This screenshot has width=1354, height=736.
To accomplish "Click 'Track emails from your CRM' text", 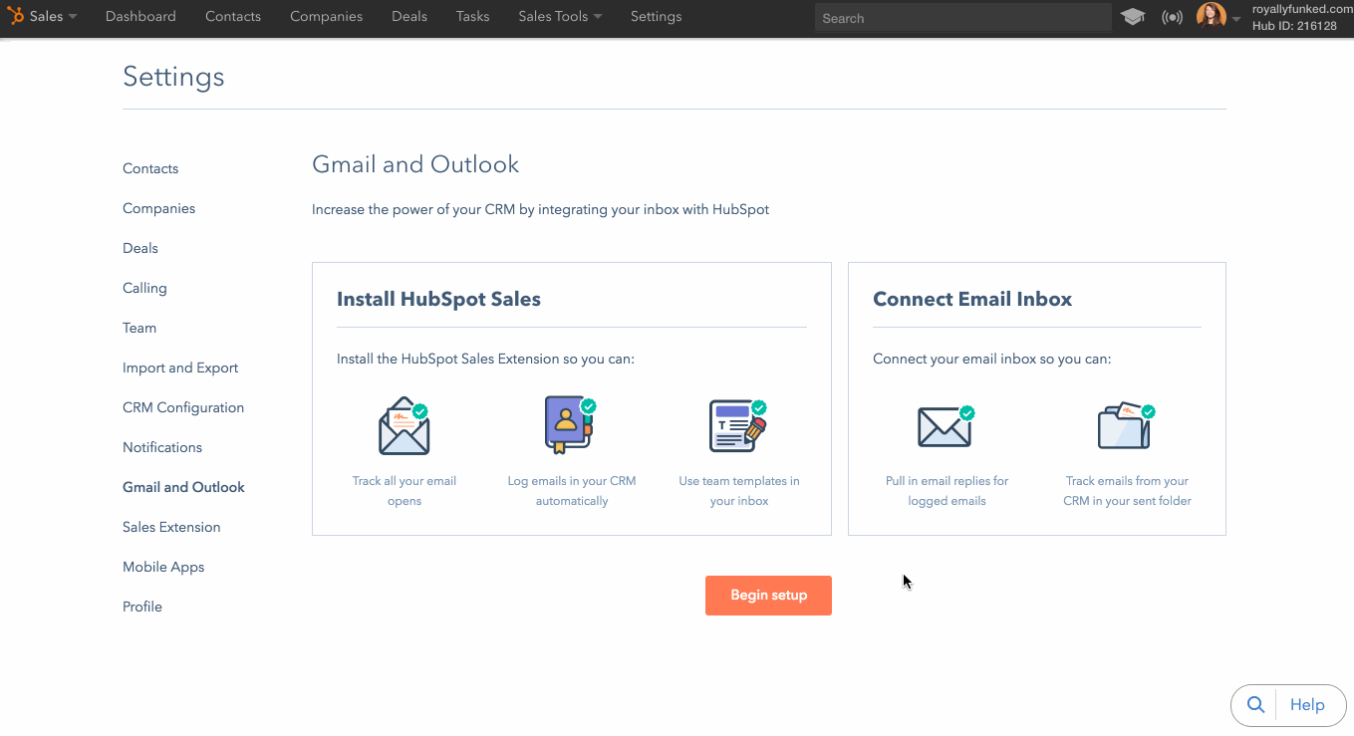I will click(1127, 491).
